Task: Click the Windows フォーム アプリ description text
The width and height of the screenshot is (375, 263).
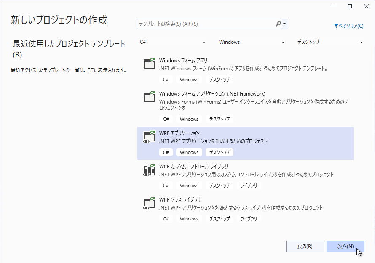Action: pyautogui.click(x=244, y=69)
